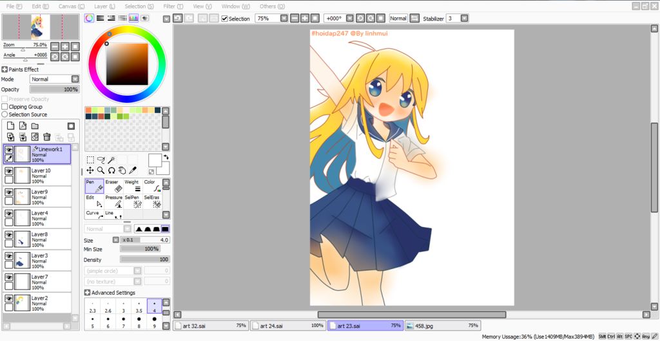
Task: Click the navigator thumbnail preview
Action: [41, 27]
